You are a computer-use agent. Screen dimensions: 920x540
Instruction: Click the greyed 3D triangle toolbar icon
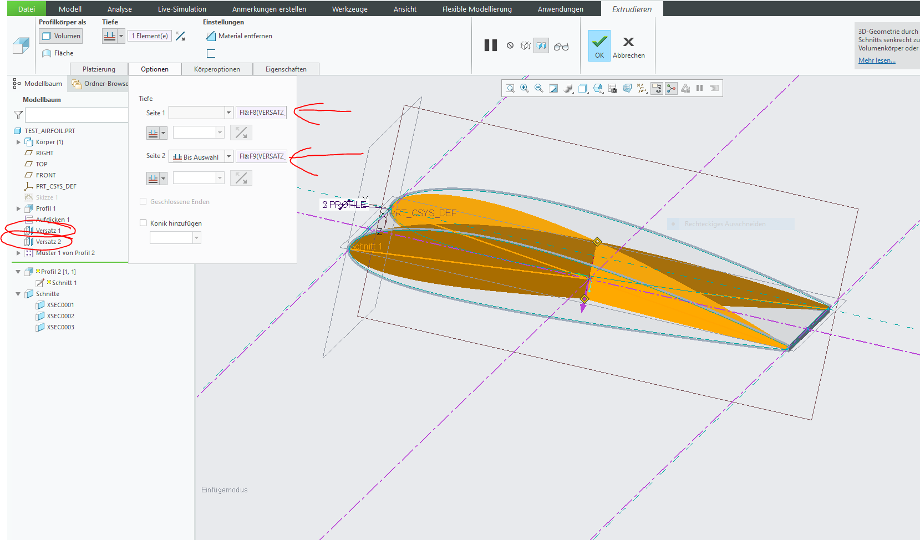(x=686, y=88)
